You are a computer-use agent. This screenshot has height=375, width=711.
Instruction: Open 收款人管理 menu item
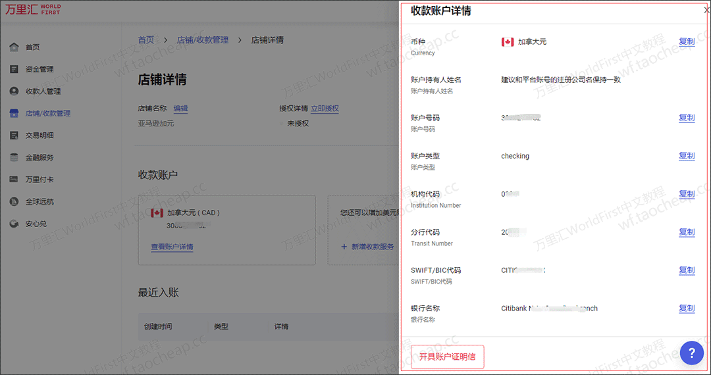click(x=43, y=91)
